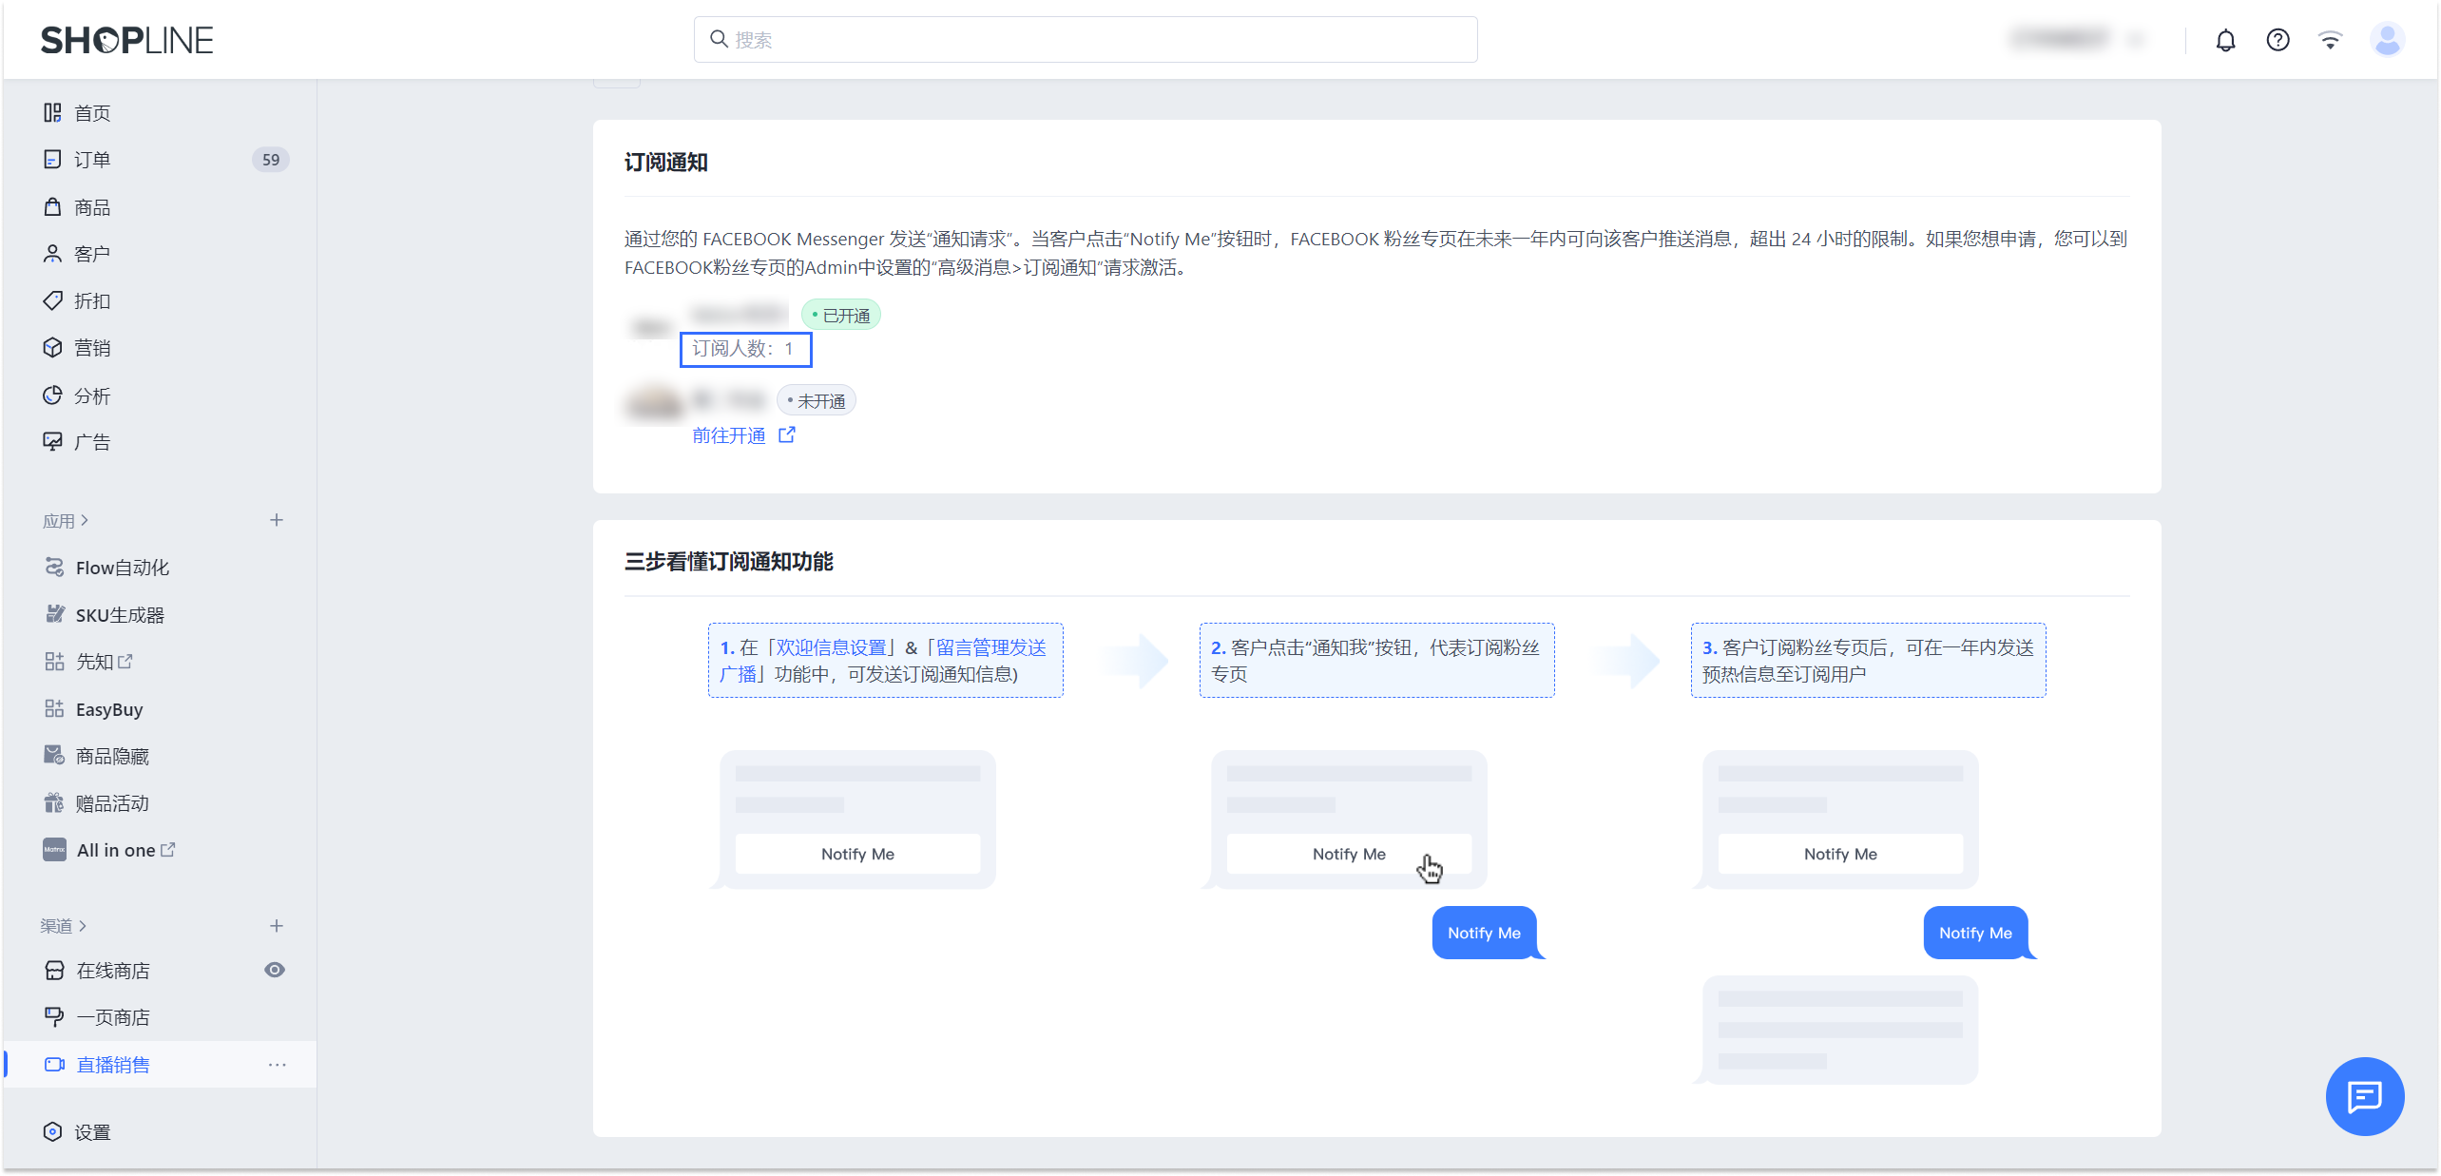This screenshot has height=1176, width=2441.
Task: Open the 赠品活动 app
Action: pyautogui.click(x=111, y=802)
